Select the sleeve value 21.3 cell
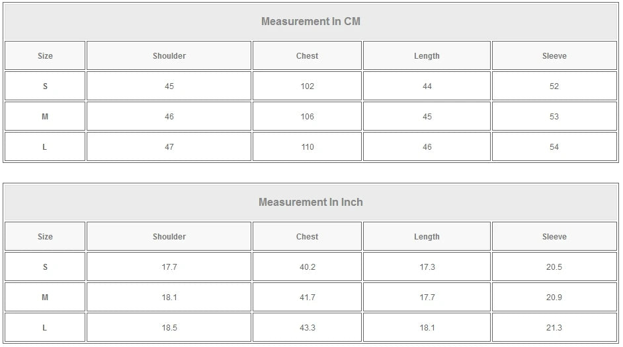 coord(554,328)
